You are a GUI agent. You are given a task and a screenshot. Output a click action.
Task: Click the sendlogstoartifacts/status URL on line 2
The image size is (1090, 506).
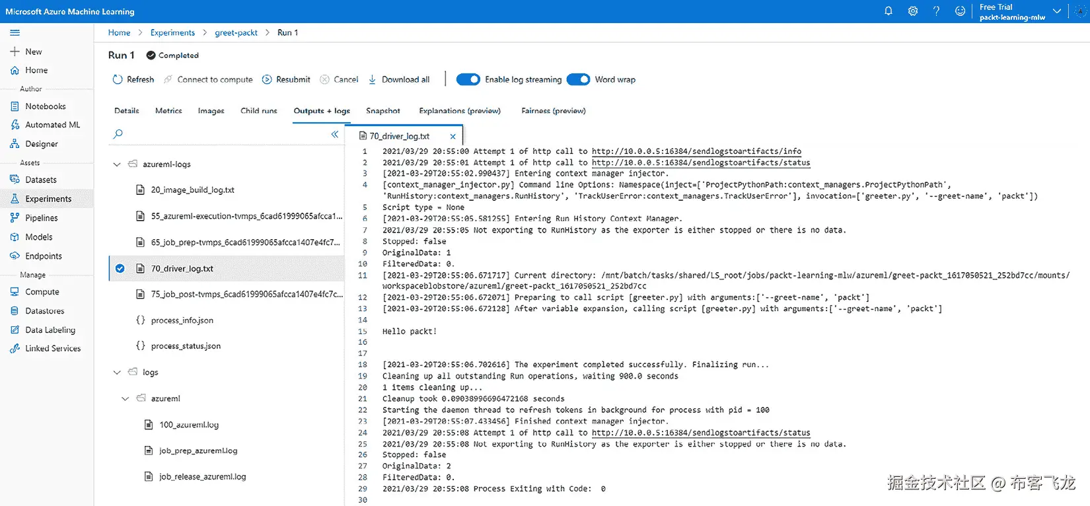[x=701, y=163]
